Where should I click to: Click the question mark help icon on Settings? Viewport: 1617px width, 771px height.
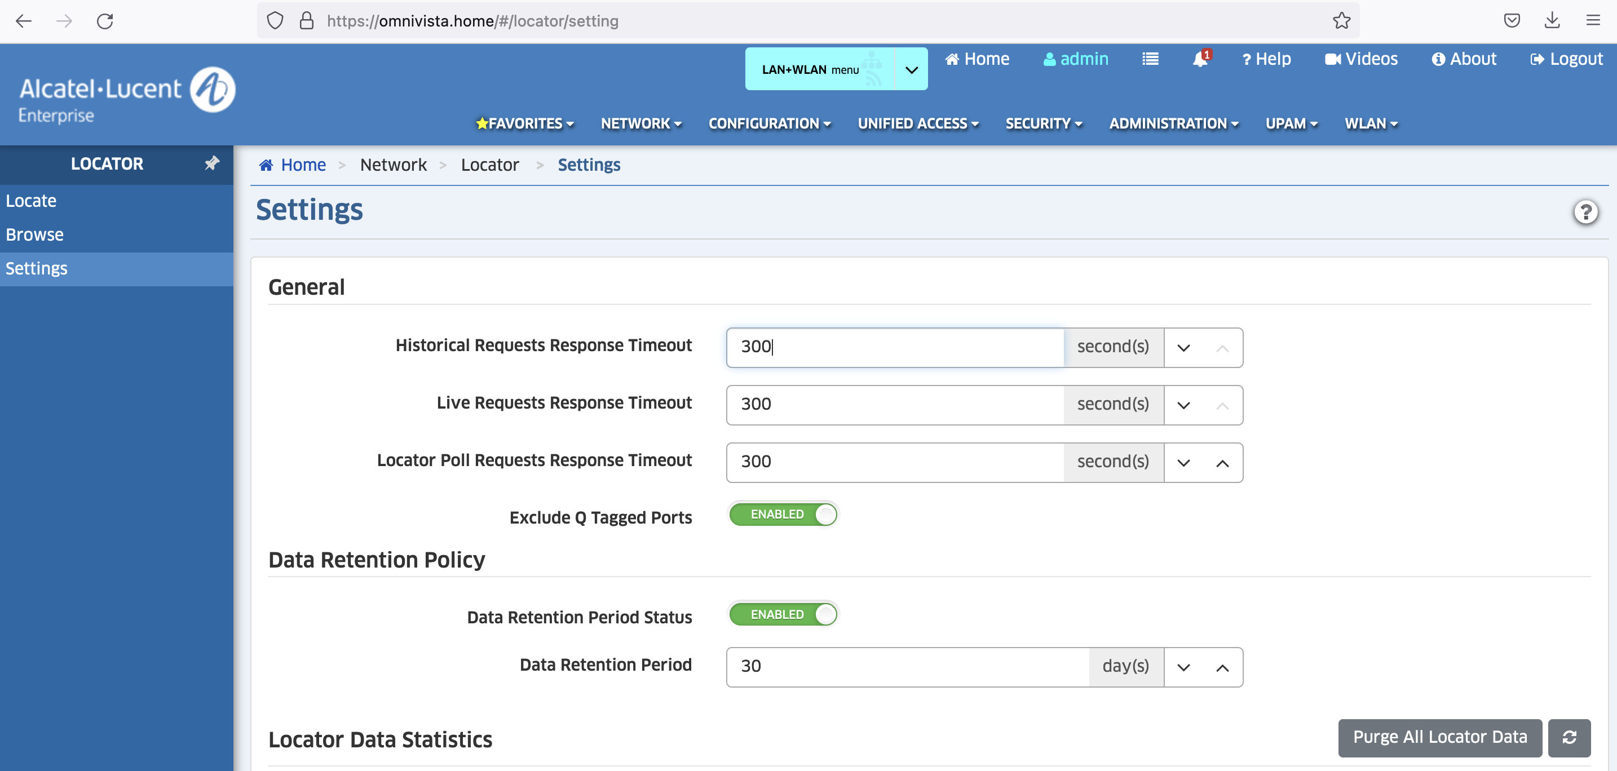click(x=1585, y=212)
